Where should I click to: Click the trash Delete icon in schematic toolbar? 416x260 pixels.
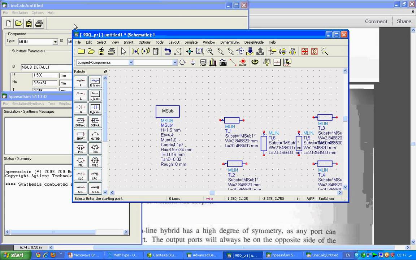click(x=156, y=52)
